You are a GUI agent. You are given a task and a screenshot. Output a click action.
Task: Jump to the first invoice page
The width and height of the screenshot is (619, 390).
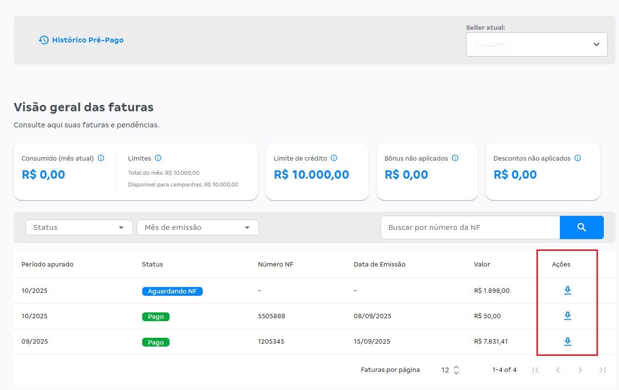535,370
